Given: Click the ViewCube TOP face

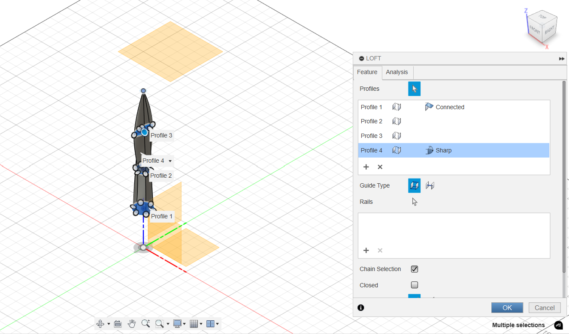Looking at the screenshot, I should (x=542, y=17).
